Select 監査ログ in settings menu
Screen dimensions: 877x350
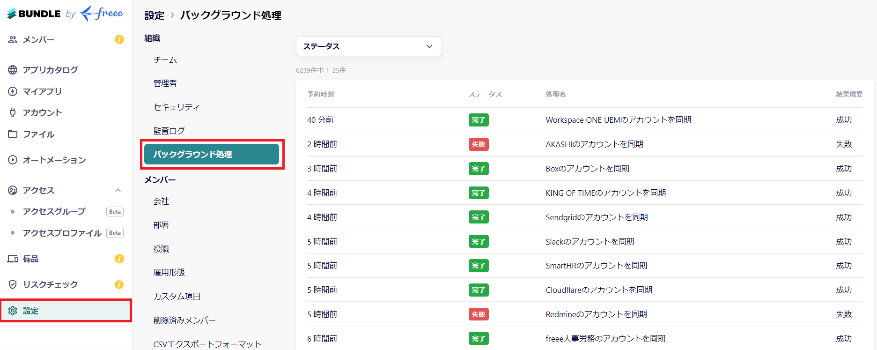pos(169,131)
